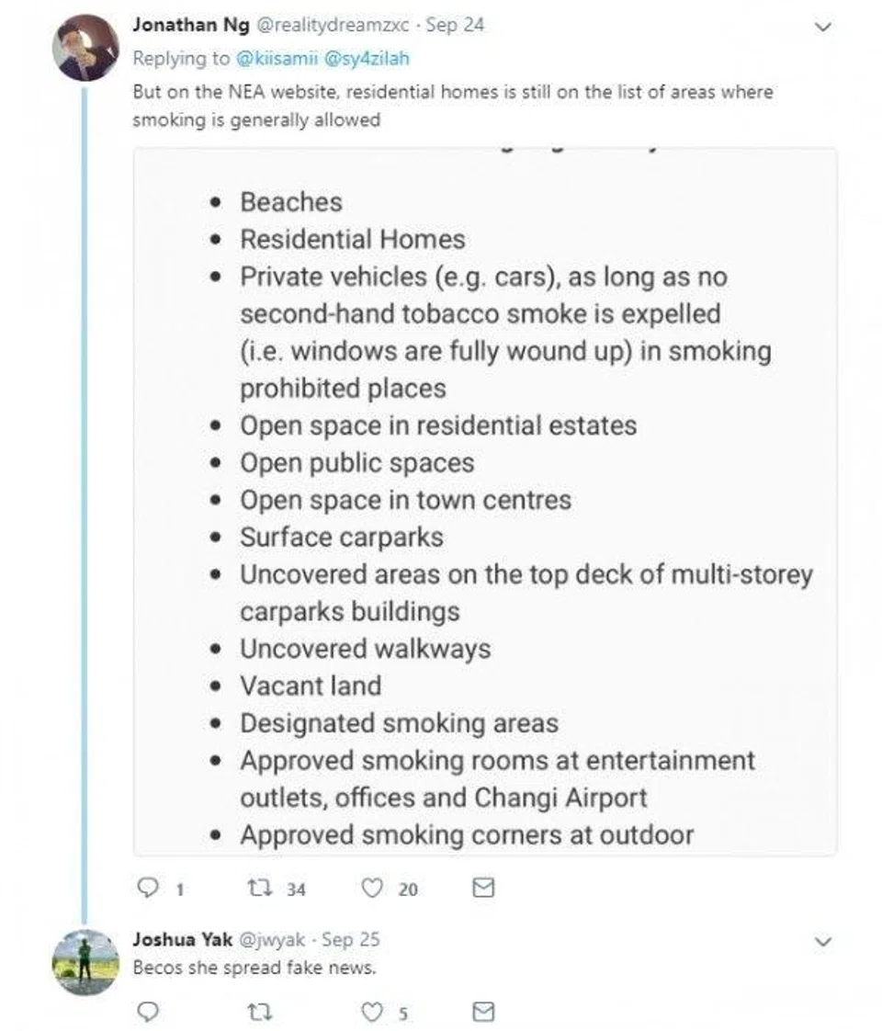Viewport: 882px width, 1031px height.
Task: Open the Joshua Yak display name
Action: coord(182,939)
